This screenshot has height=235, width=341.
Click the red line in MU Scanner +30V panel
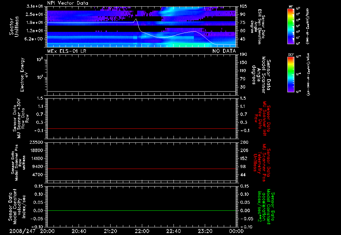[142, 128]
